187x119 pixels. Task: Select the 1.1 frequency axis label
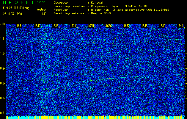(x=3, y=39)
